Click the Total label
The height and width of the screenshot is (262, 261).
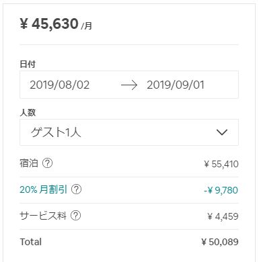31,242
